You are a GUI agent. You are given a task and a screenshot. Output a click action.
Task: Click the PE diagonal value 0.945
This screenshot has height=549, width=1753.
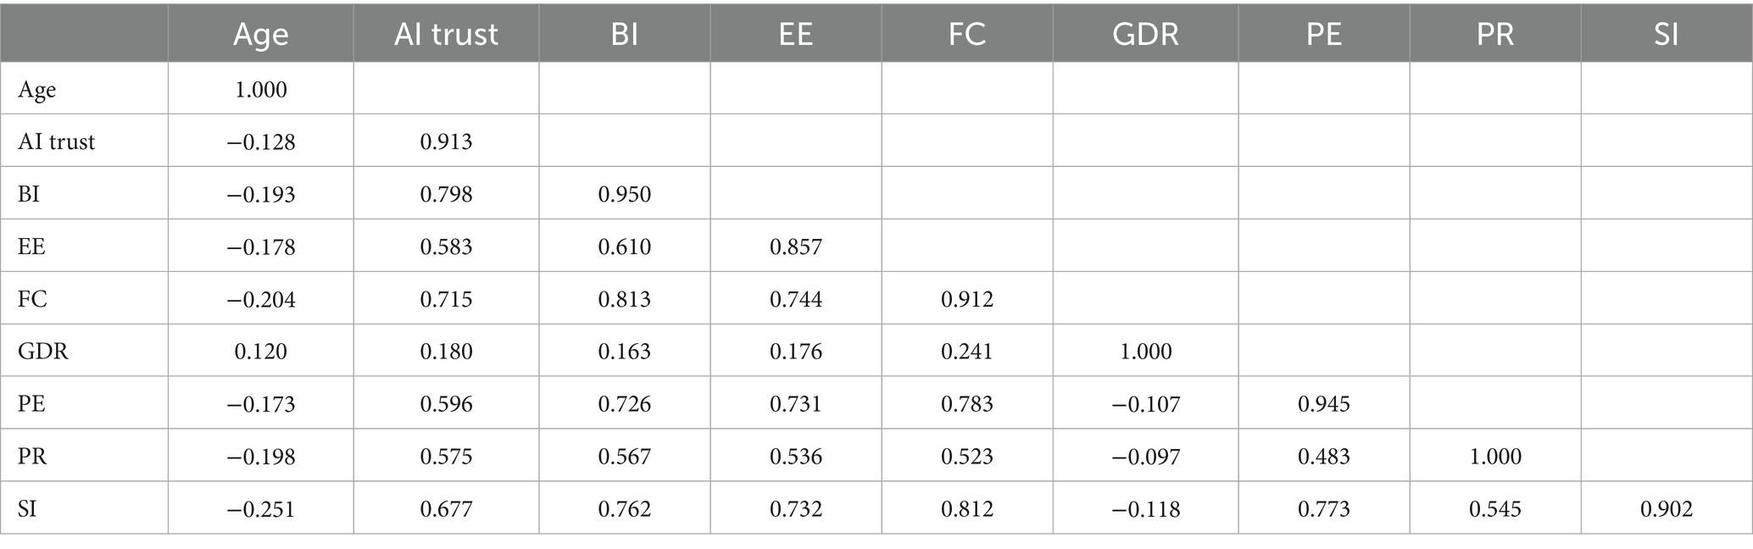tap(1323, 404)
